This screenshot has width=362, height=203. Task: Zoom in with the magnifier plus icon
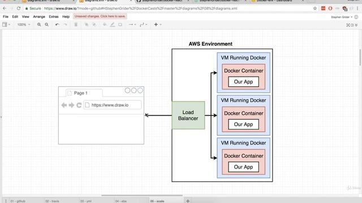pyautogui.click(x=39, y=25)
